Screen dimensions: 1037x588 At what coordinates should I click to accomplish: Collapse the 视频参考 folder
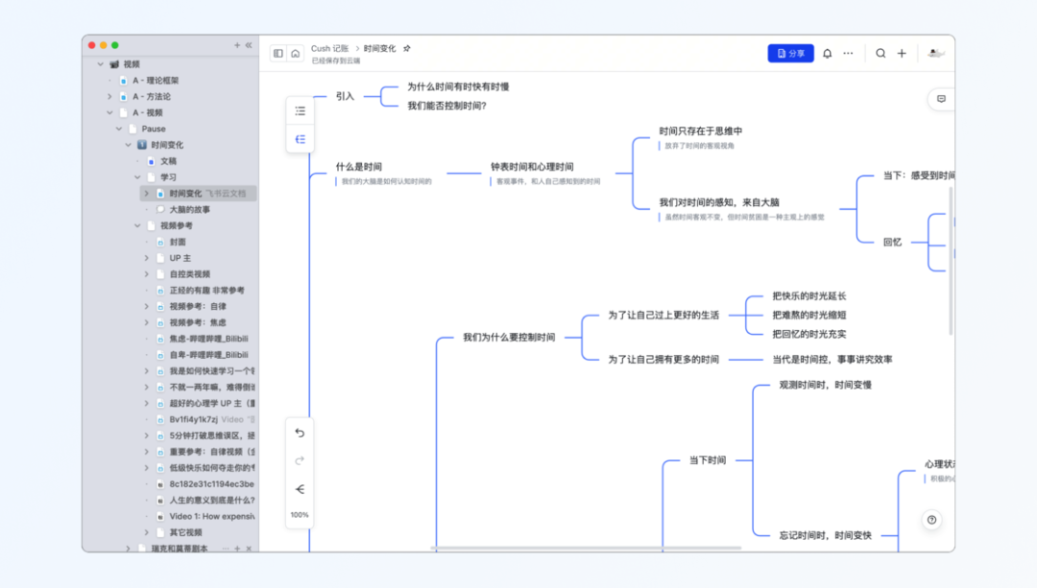click(x=137, y=226)
